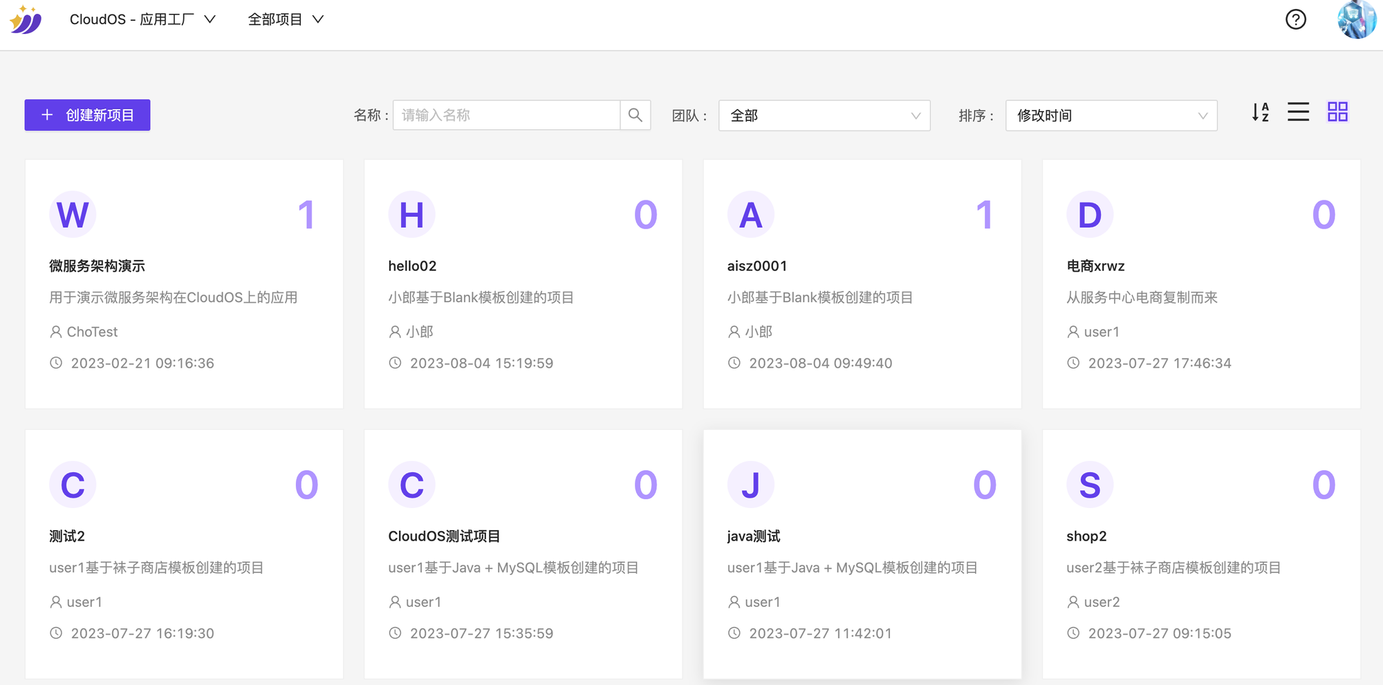Click the 'W' avatar of 微服务架构演示 project
The height and width of the screenshot is (685, 1383).
coord(73,214)
